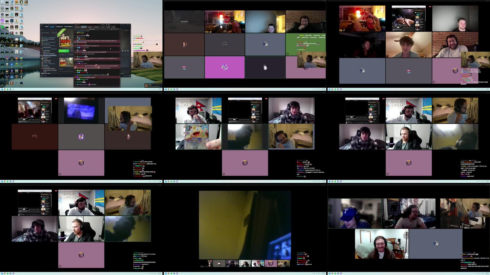The height and width of the screenshot is (275, 490).
Task: Select the erobb221 tab in Chatterino
Action: pos(84,27)
